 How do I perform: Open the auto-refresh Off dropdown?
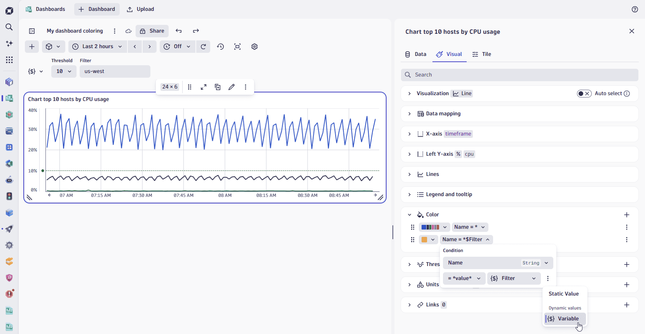click(x=177, y=47)
